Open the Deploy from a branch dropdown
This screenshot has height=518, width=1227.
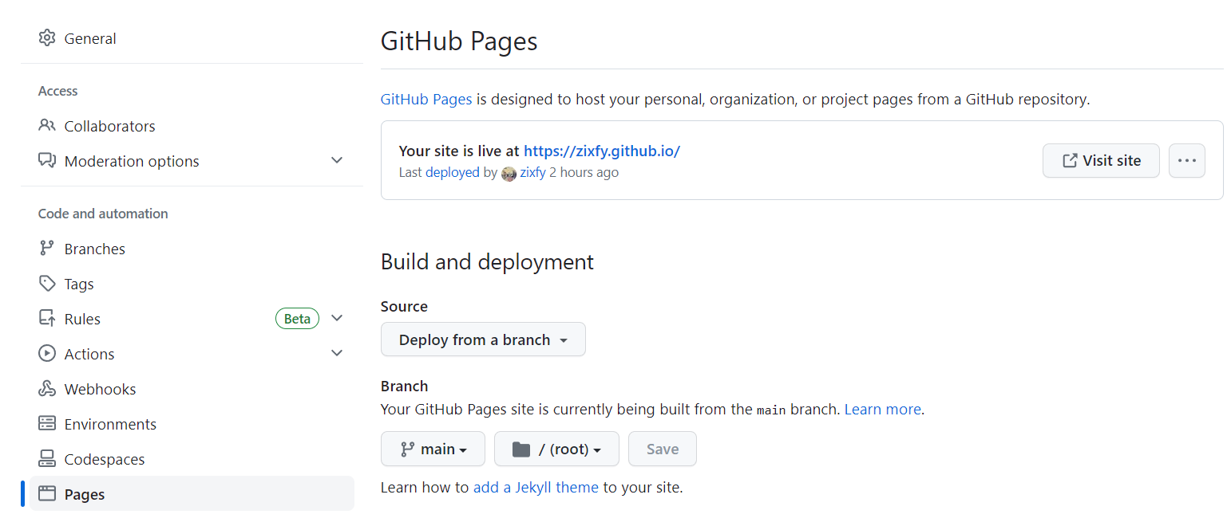(483, 339)
